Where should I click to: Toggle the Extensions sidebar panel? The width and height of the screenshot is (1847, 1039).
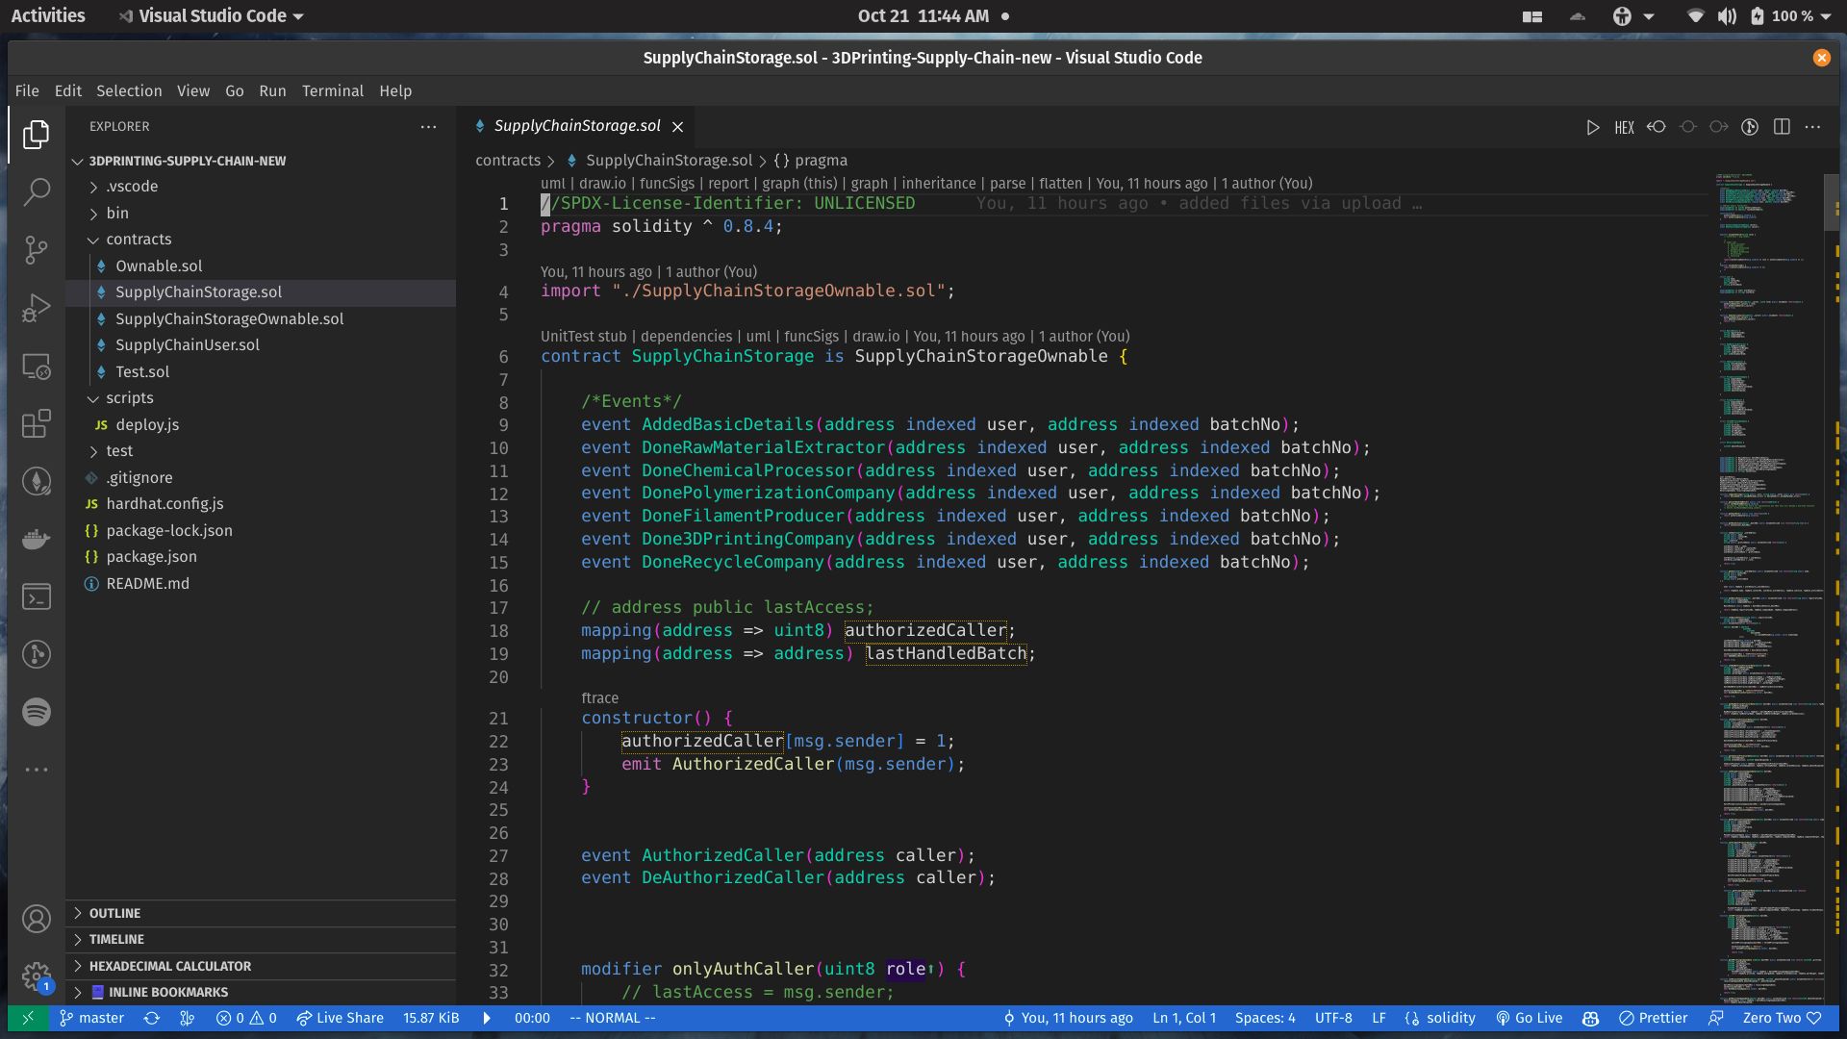[35, 423]
